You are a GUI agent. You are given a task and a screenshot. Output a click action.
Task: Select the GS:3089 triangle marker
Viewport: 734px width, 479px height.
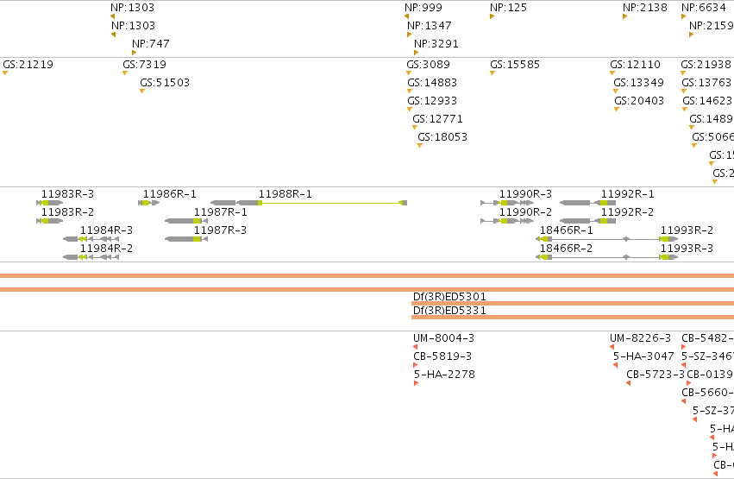point(409,73)
